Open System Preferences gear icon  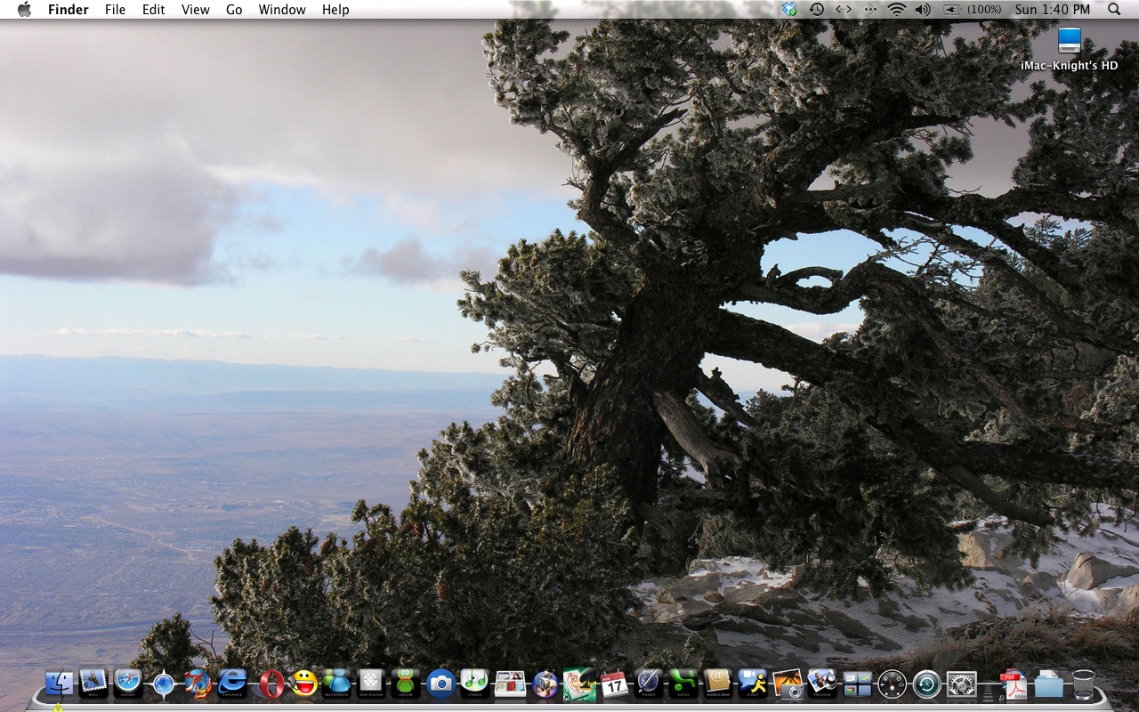961,684
